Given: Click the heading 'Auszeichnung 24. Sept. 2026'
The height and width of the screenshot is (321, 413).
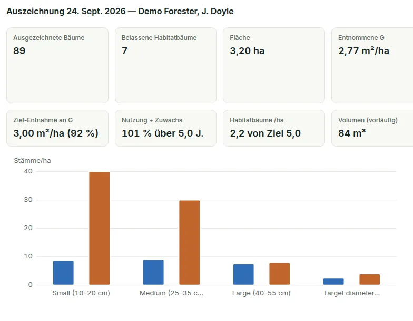Looking at the screenshot, I should [x=66, y=12].
